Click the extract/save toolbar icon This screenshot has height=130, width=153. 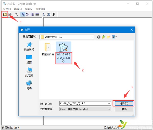(10, 15)
